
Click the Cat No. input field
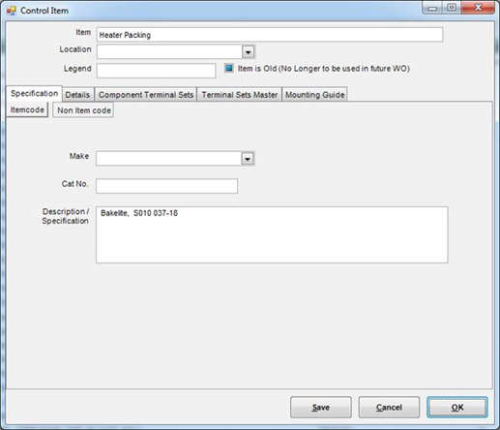pyautogui.click(x=167, y=186)
